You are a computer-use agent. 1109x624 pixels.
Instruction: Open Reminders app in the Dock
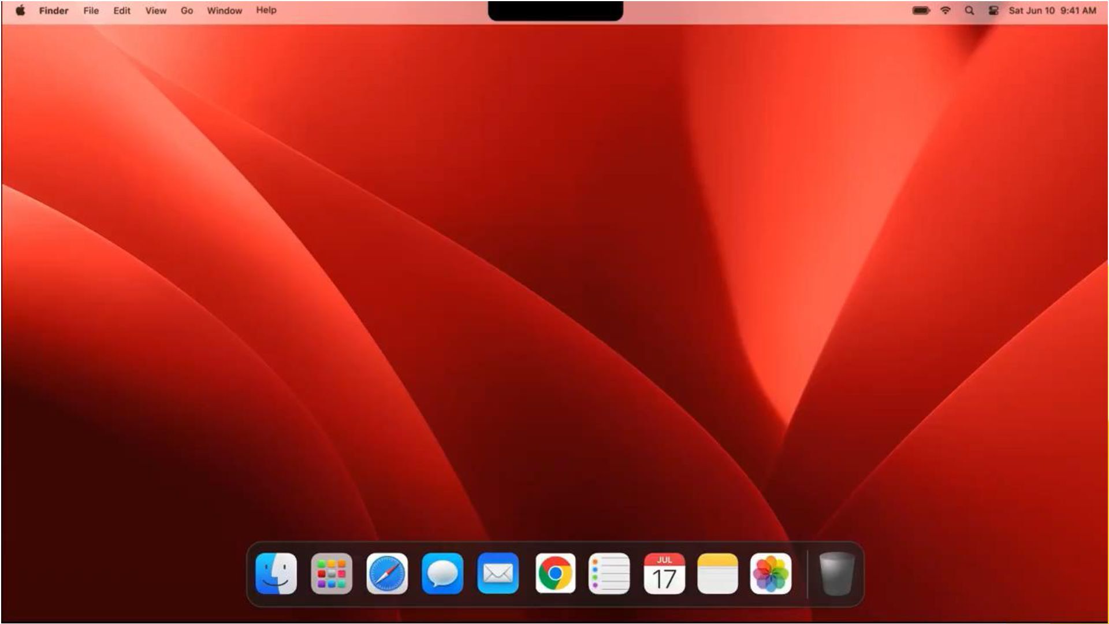609,574
